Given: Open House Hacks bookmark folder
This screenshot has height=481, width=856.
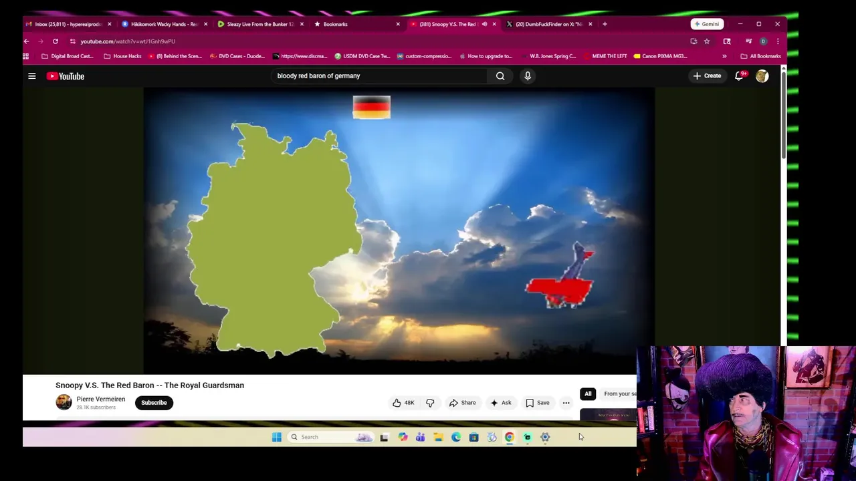Looking at the screenshot, I should click(122, 56).
